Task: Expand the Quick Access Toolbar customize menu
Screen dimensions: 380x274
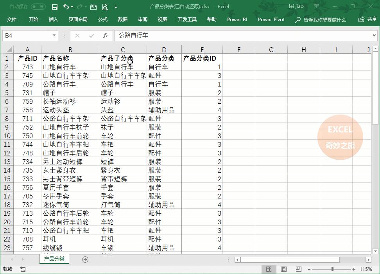Action: (x=115, y=7)
